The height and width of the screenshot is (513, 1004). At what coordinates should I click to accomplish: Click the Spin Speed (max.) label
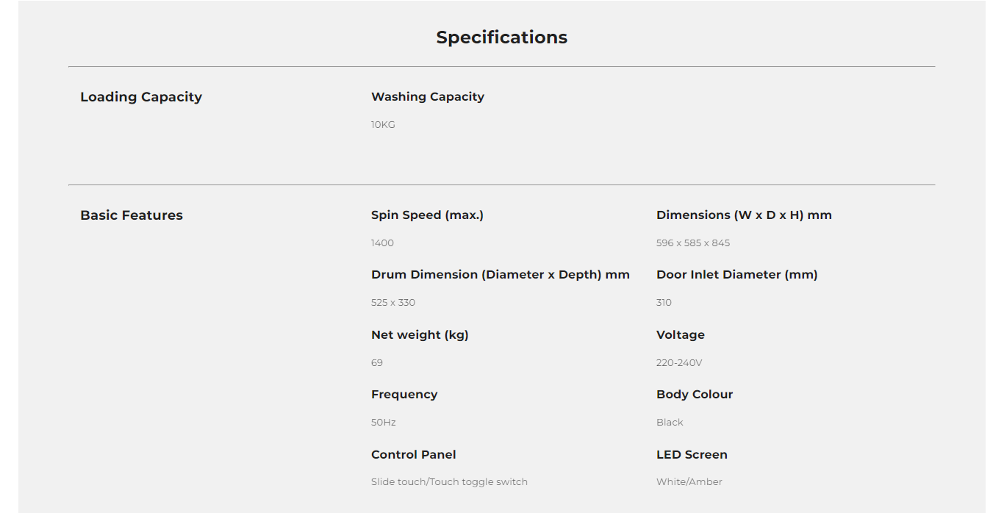coord(427,215)
